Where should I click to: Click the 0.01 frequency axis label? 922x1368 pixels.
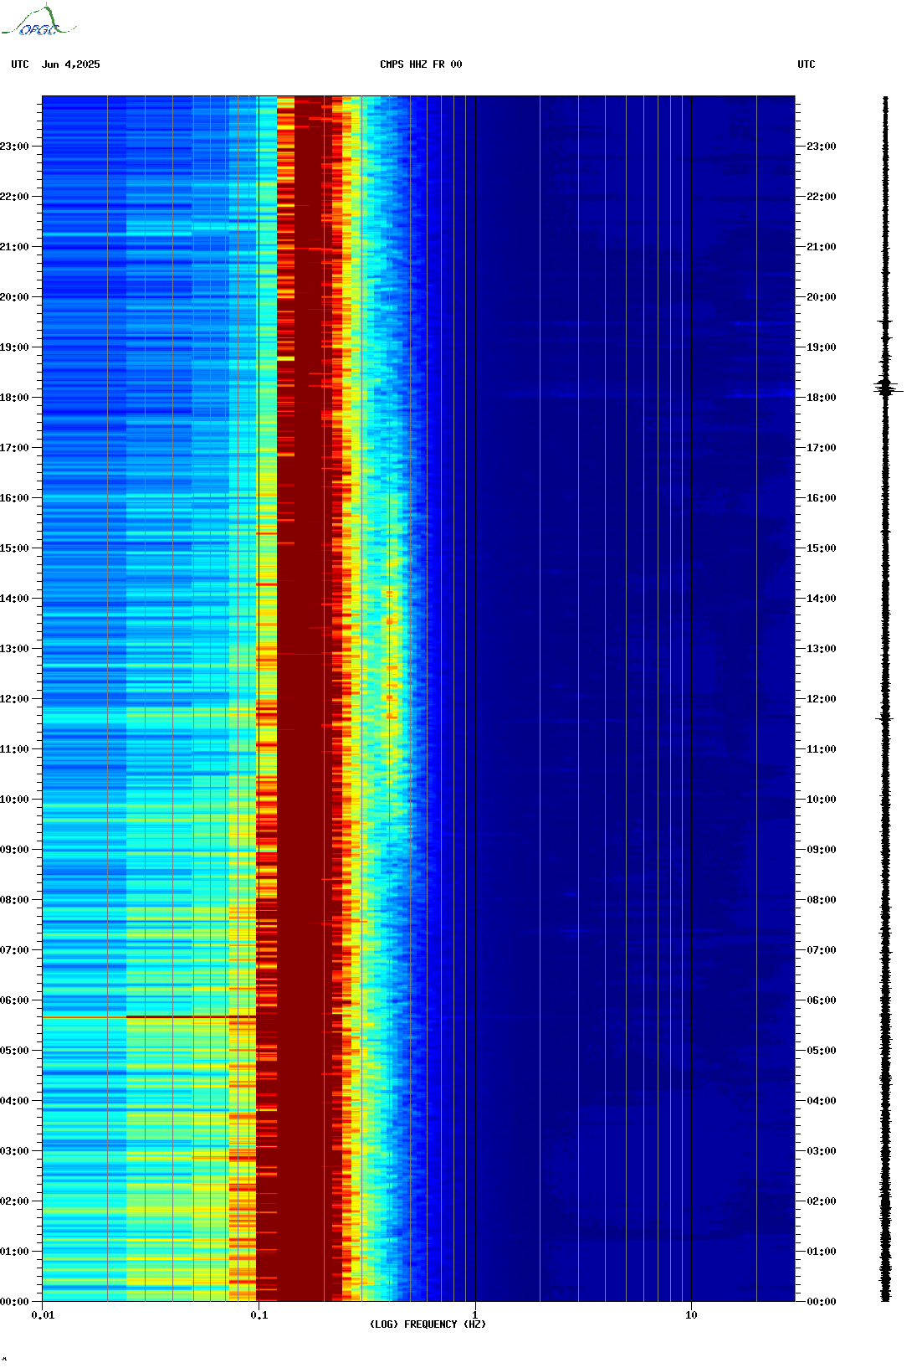tap(43, 1315)
